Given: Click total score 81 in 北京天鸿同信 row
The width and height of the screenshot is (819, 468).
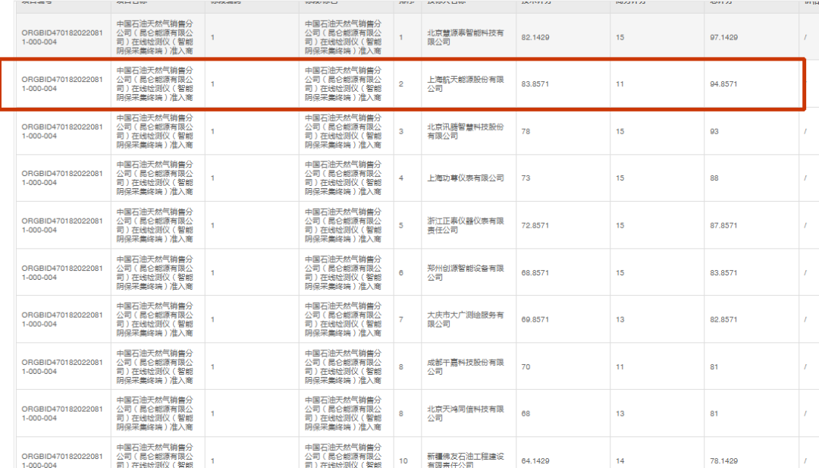Looking at the screenshot, I should click(x=714, y=413).
